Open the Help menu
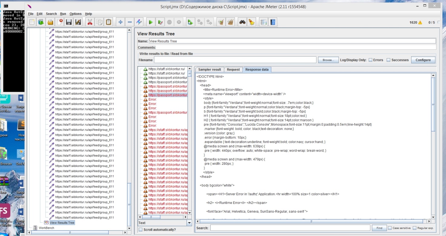The image size is (446, 236). point(88,14)
